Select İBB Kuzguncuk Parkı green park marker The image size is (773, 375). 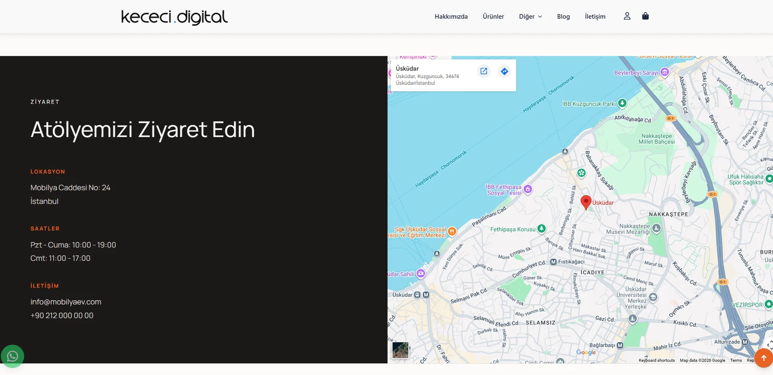click(622, 103)
